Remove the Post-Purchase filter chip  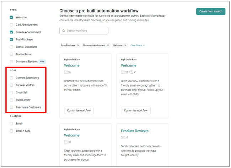coord(78,45)
